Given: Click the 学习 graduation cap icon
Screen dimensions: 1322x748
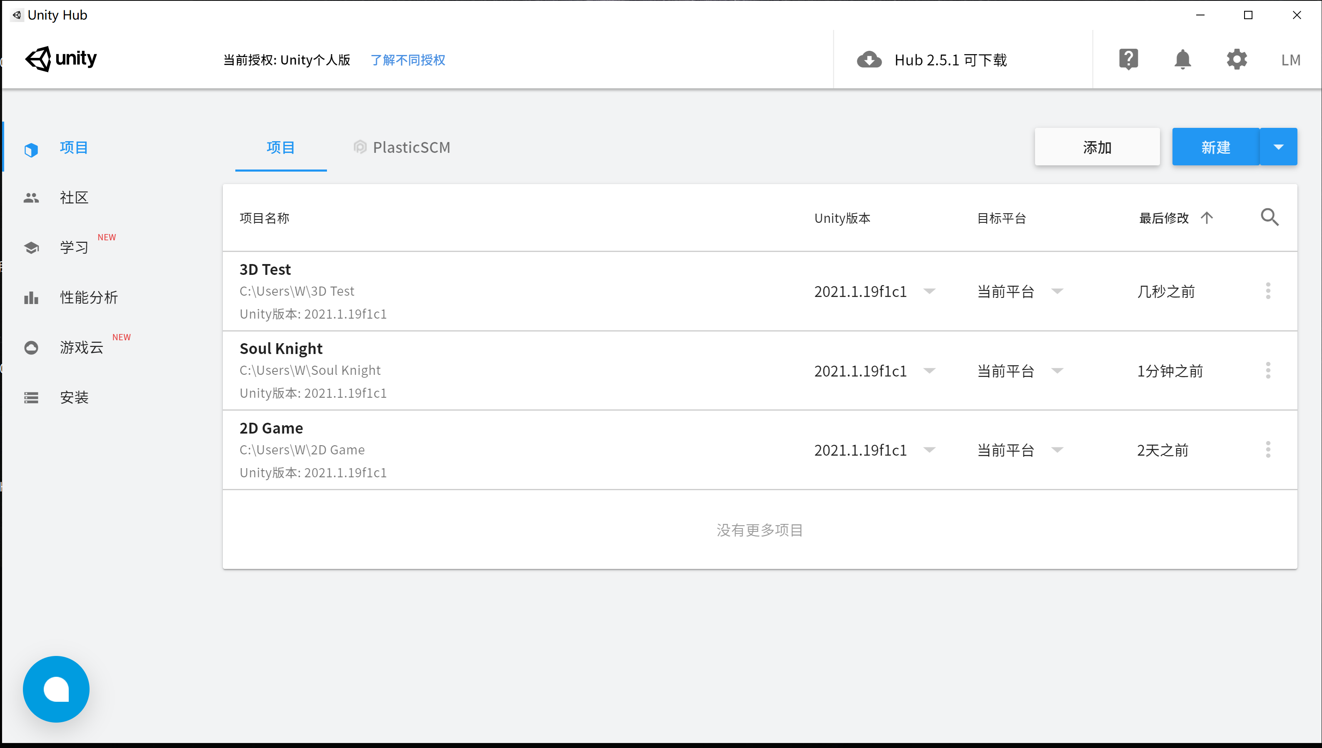Looking at the screenshot, I should pyautogui.click(x=31, y=248).
